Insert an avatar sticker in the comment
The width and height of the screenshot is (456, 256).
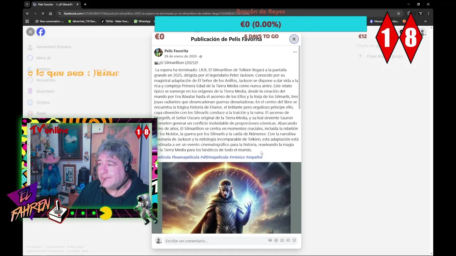click(270, 240)
